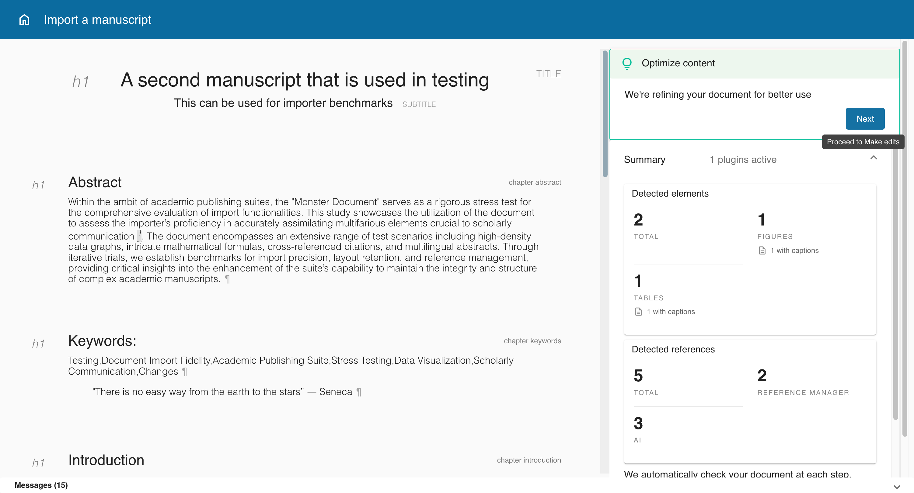
Task: Select the h1 marker beside the Abstract heading
Action: click(38, 184)
